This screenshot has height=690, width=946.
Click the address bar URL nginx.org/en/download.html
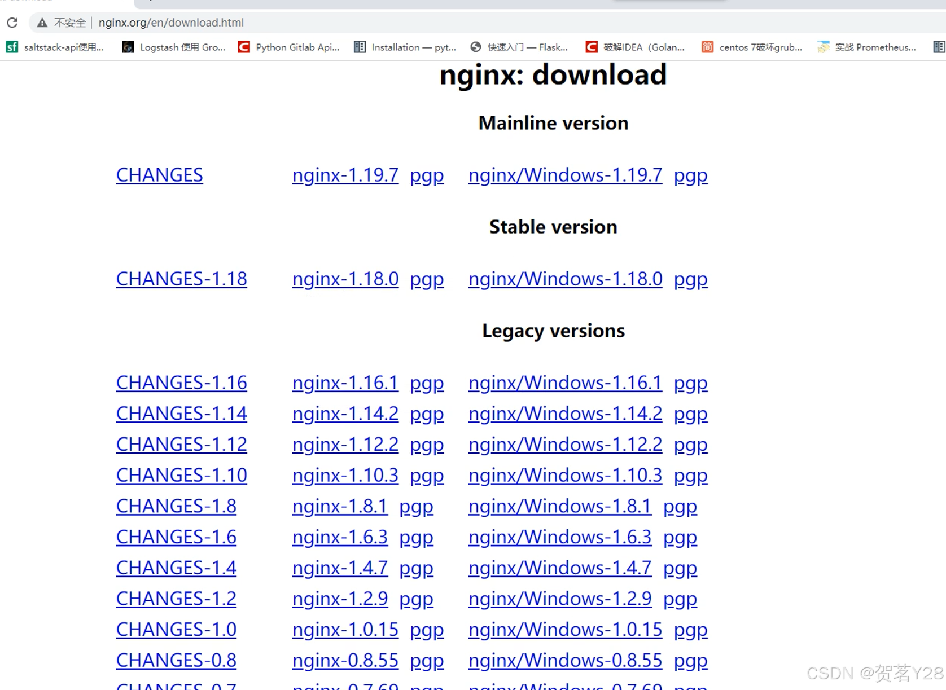[171, 23]
